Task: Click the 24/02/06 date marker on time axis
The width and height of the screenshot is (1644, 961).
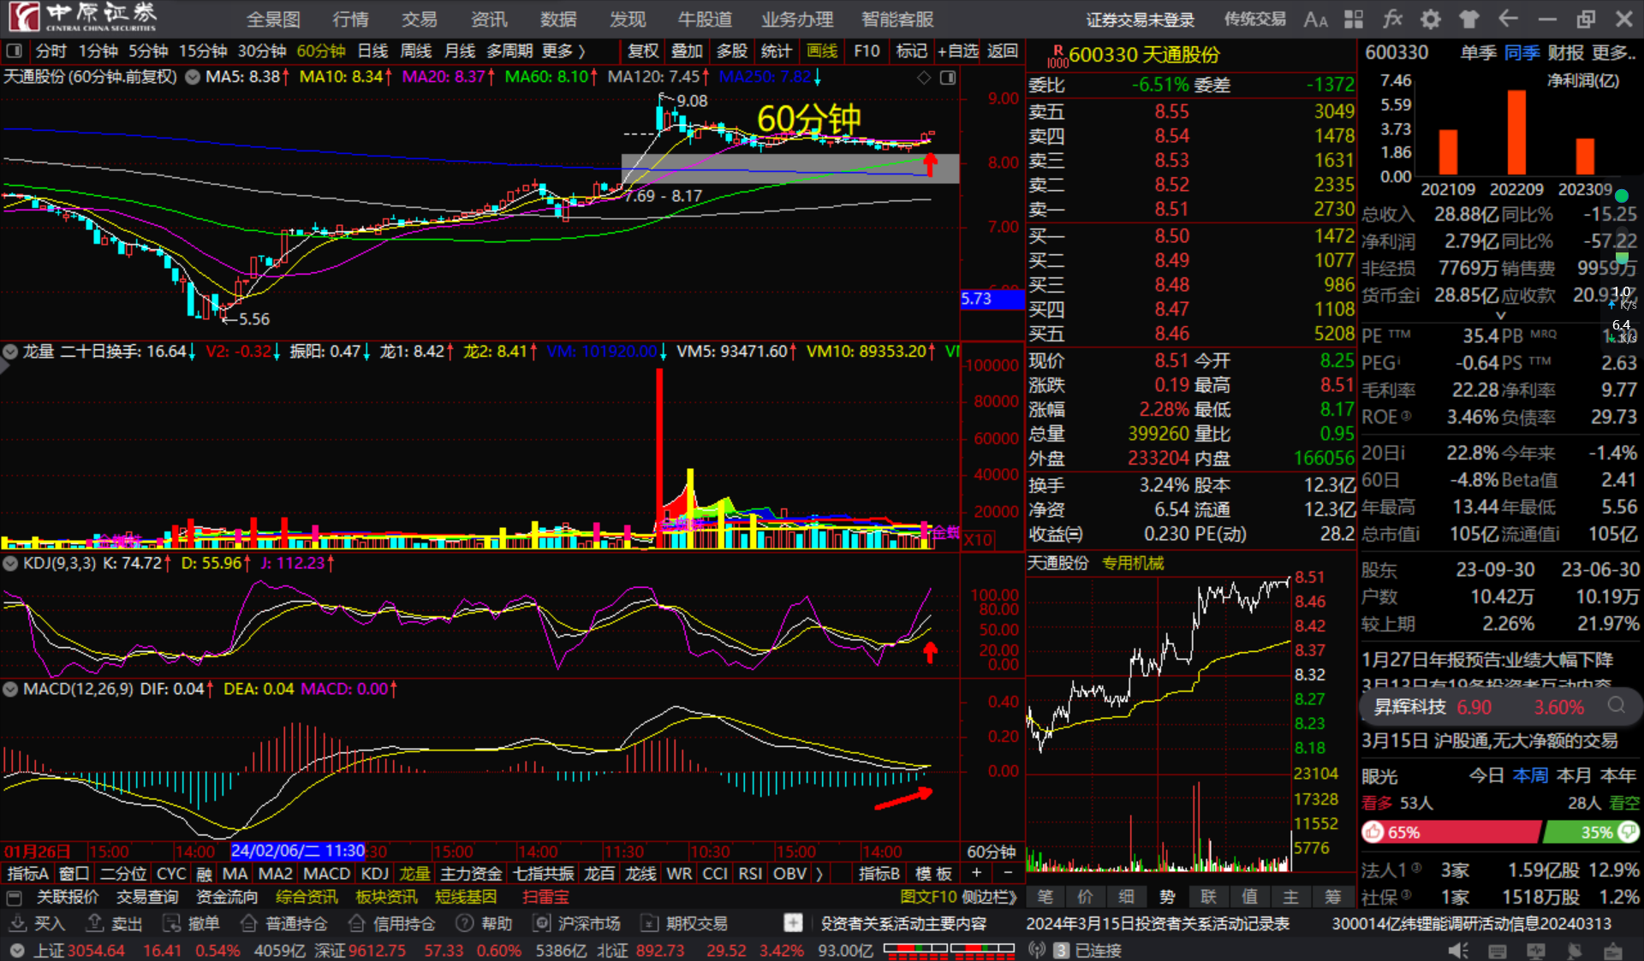Action: click(297, 851)
